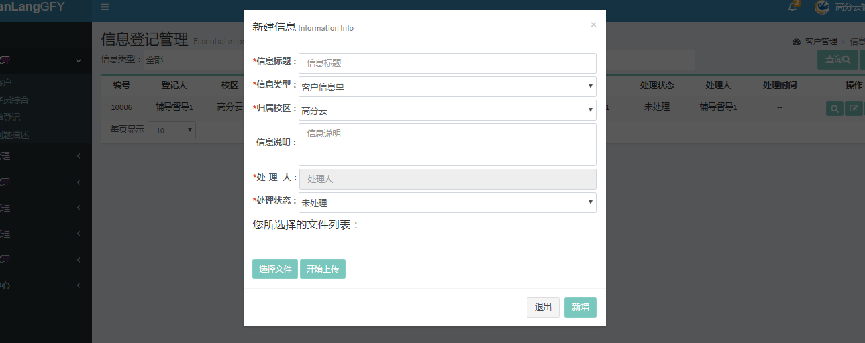
Task: Click the magnifier view icon in row 10006
Action: pyautogui.click(x=834, y=108)
